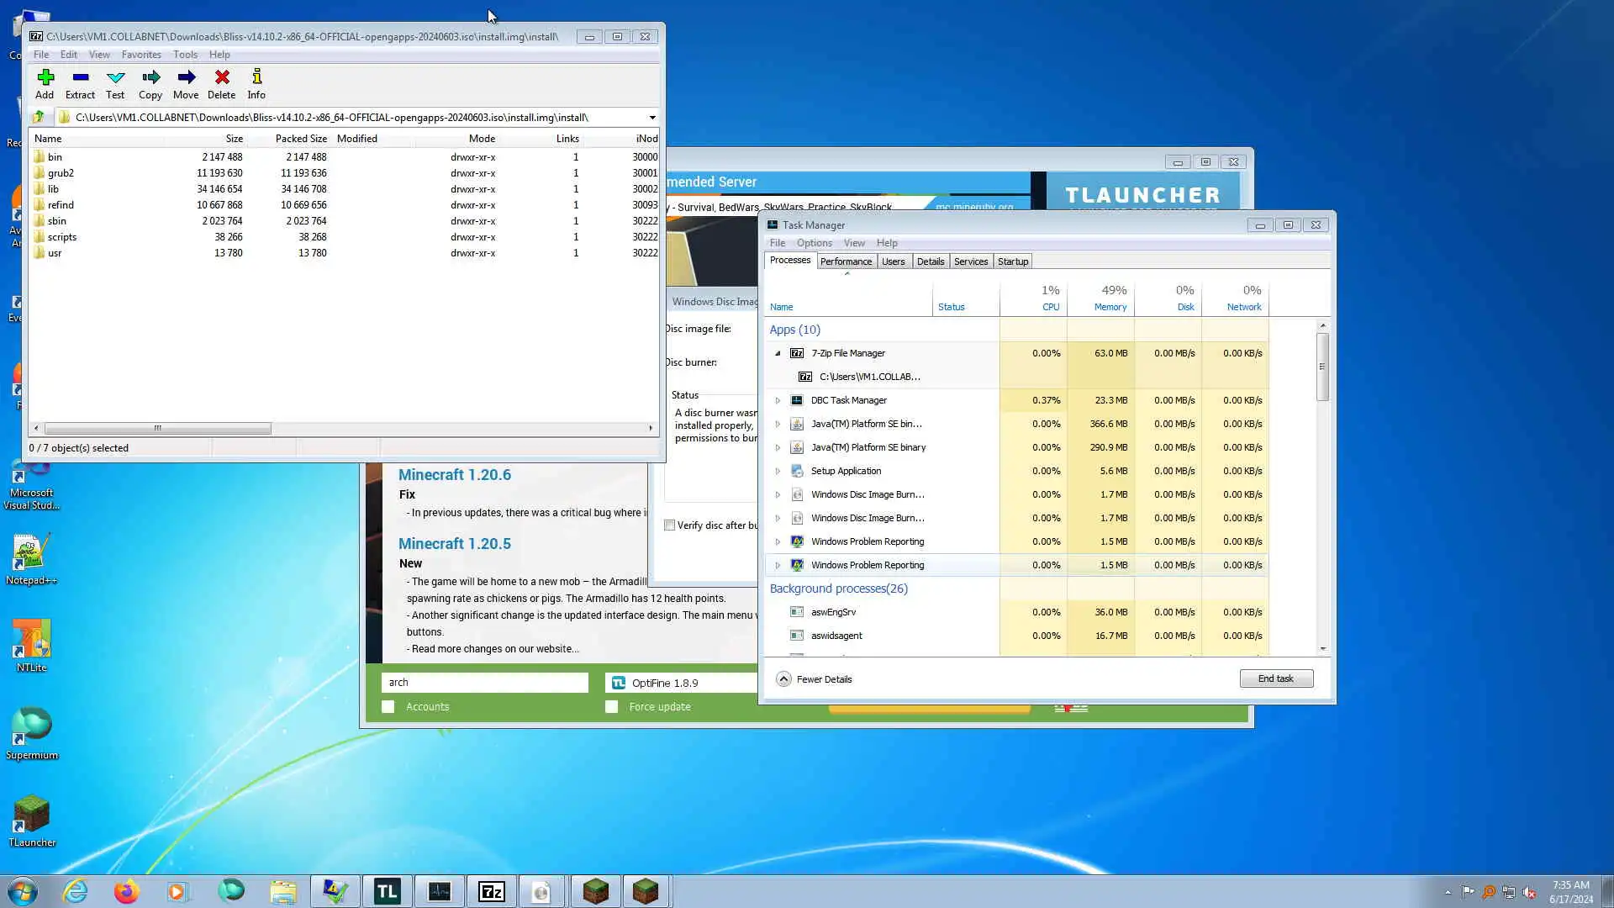This screenshot has width=1614, height=908.
Task: Switch to the Performance tab
Action: tap(846, 261)
